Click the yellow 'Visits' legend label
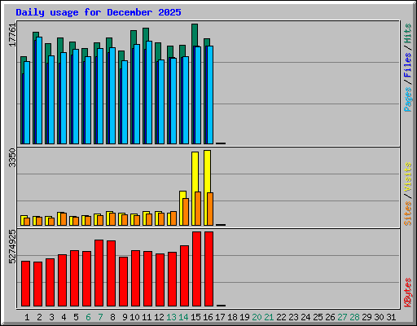Viewport: 417px width, 326px height. (407, 177)
